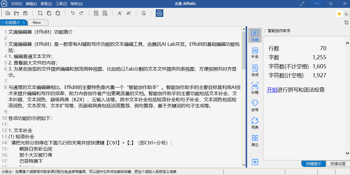Decrease the editor font size
This screenshot has height=175, width=350.
point(120,13)
